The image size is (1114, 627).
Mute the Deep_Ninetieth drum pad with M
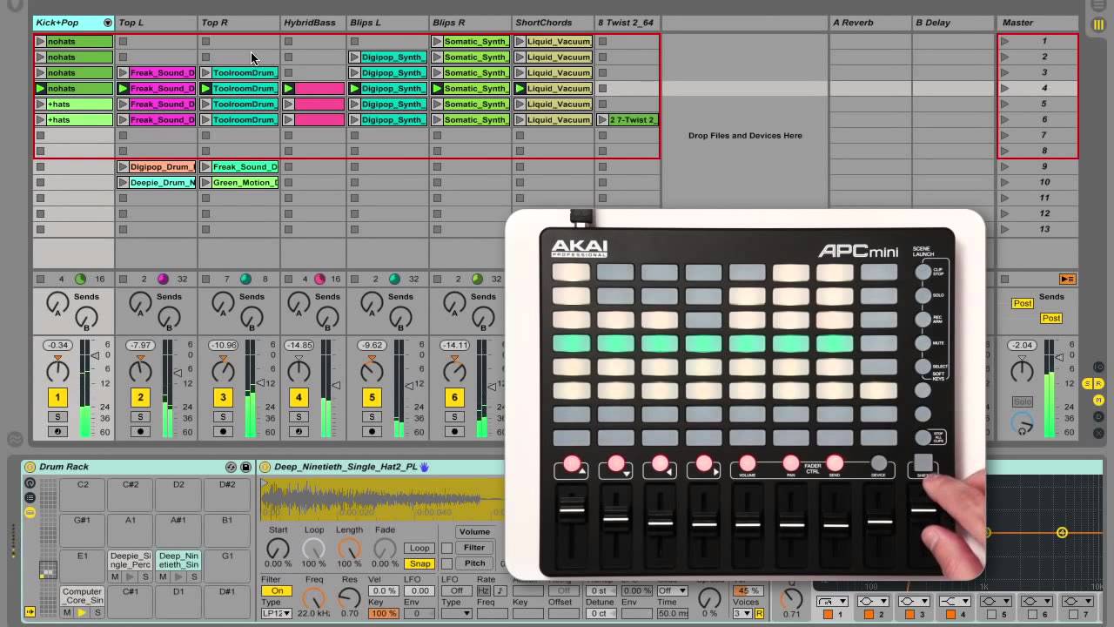point(163,576)
